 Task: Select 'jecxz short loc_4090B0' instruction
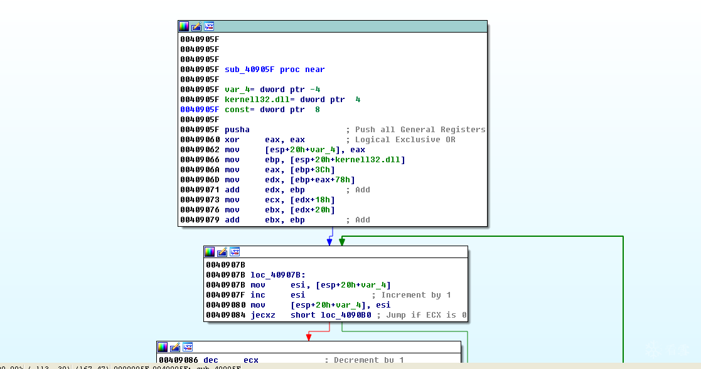click(x=311, y=315)
